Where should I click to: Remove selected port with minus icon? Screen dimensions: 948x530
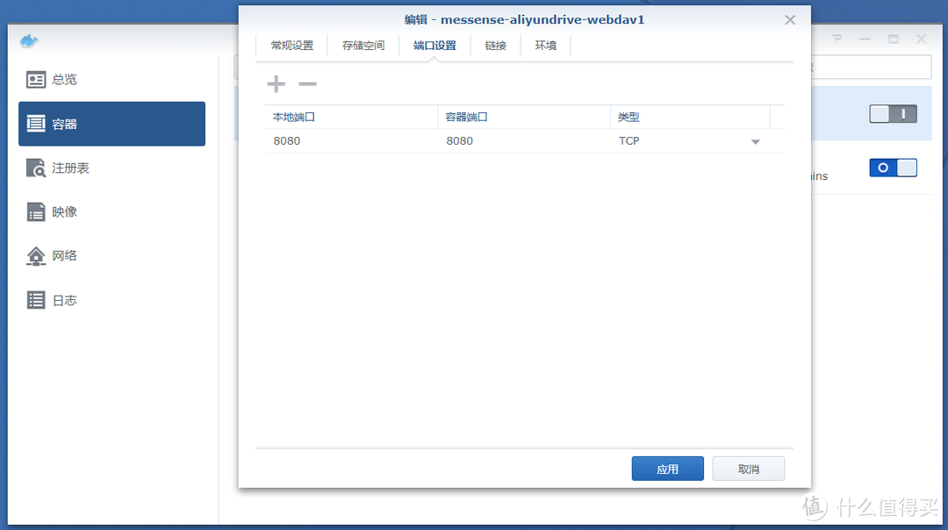pyautogui.click(x=307, y=84)
